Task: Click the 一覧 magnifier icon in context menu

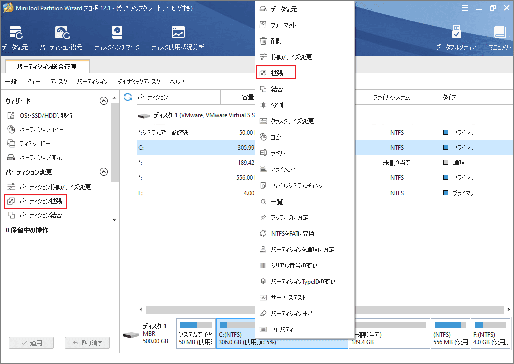Action: [263, 202]
